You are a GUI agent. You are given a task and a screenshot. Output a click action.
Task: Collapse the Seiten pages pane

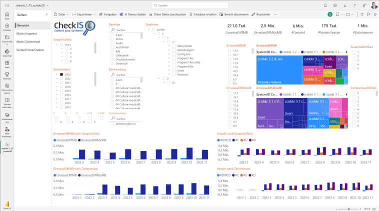pyautogui.click(x=46, y=15)
